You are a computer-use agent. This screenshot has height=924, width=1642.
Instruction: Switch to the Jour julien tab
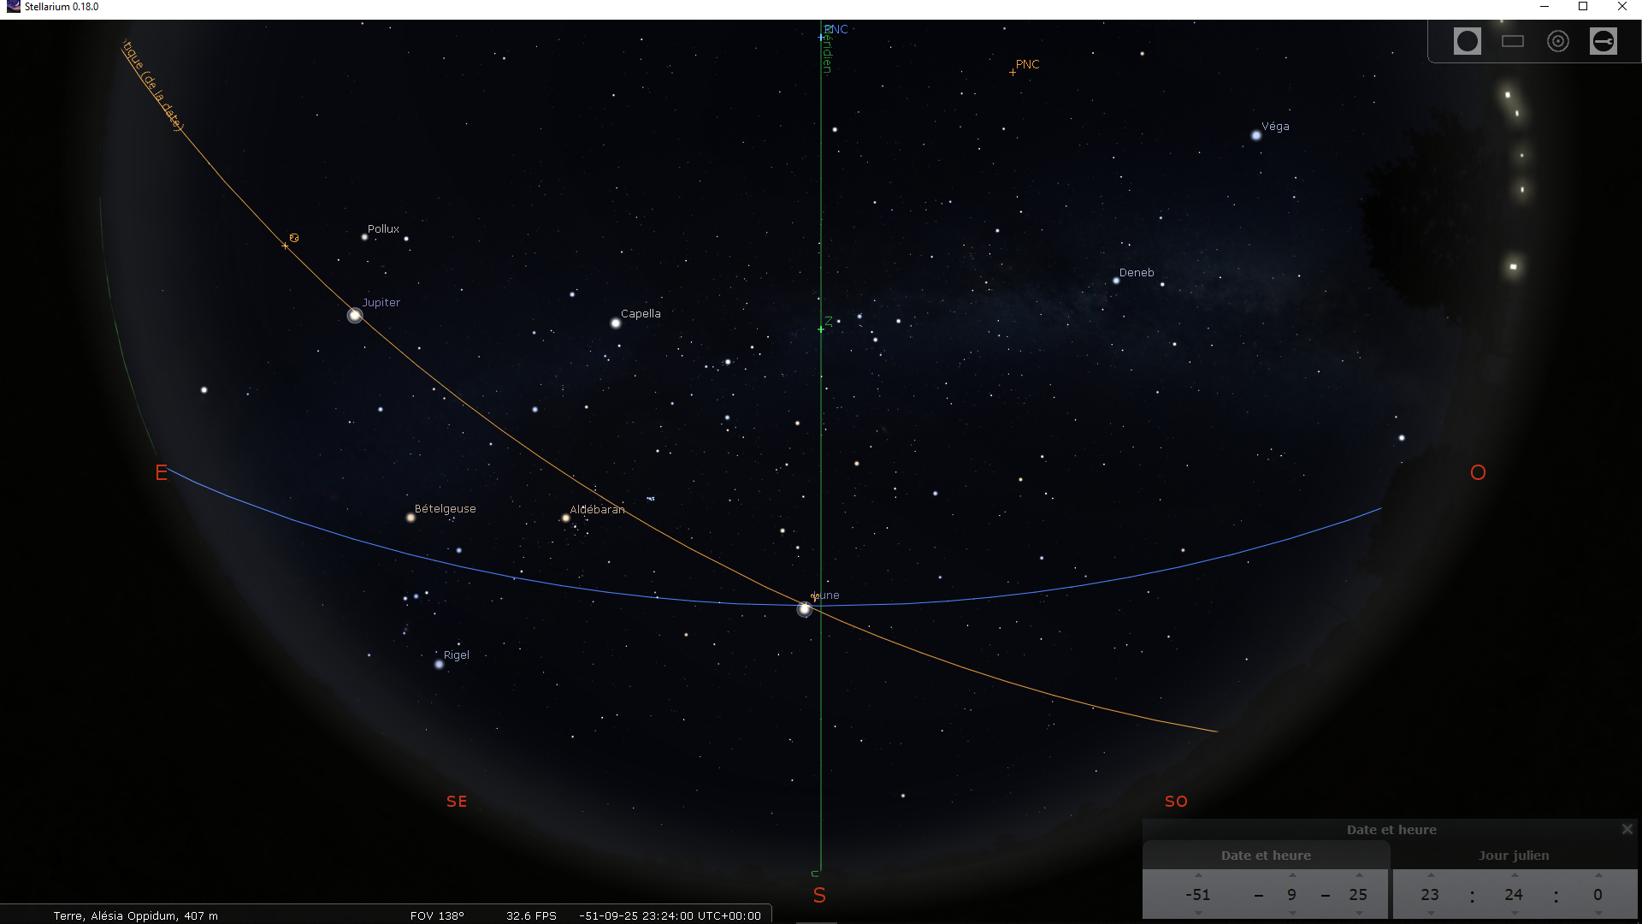coord(1513,856)
